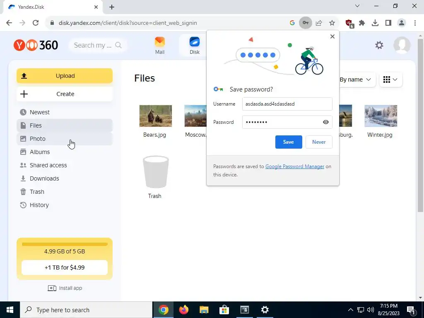The image size is (424, 318).
Task: Open Chrome downloads icon
Action: [x=375, y=23]
